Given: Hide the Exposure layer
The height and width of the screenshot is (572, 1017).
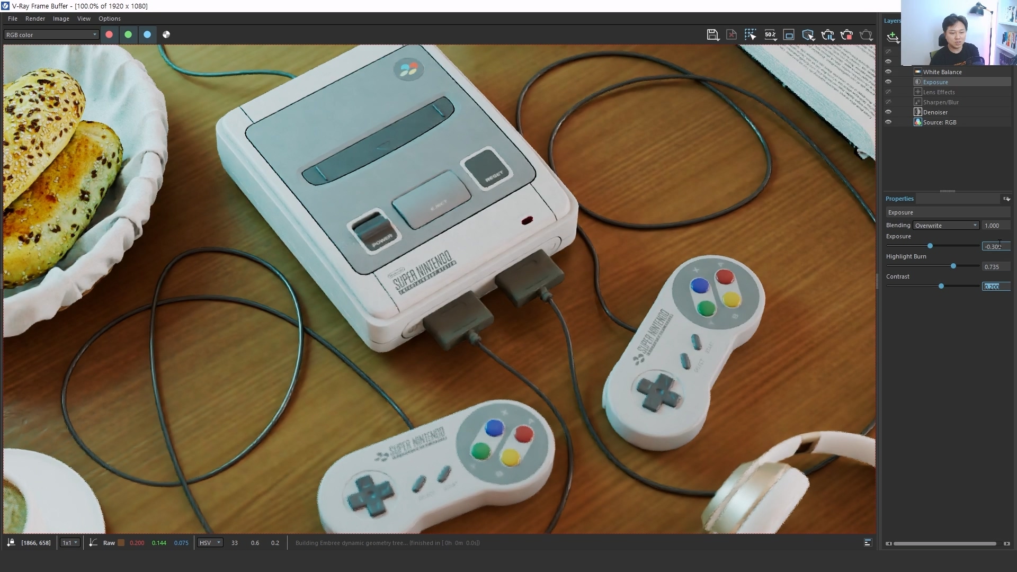Looking at the screenshot, I should pyautogui.click(x=888, y=82).
